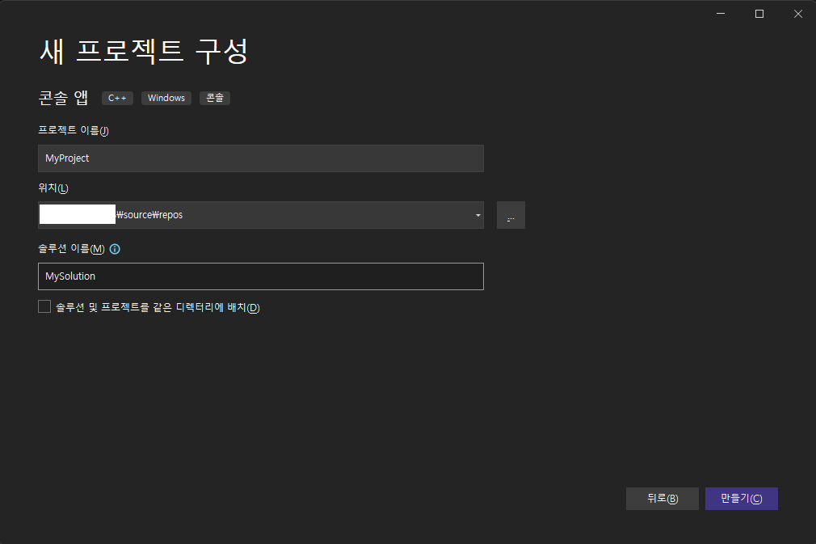Click the 솔루션 이름 label
Image resolution: width=816 pixels, height=544 pixels.
(71, 249)
